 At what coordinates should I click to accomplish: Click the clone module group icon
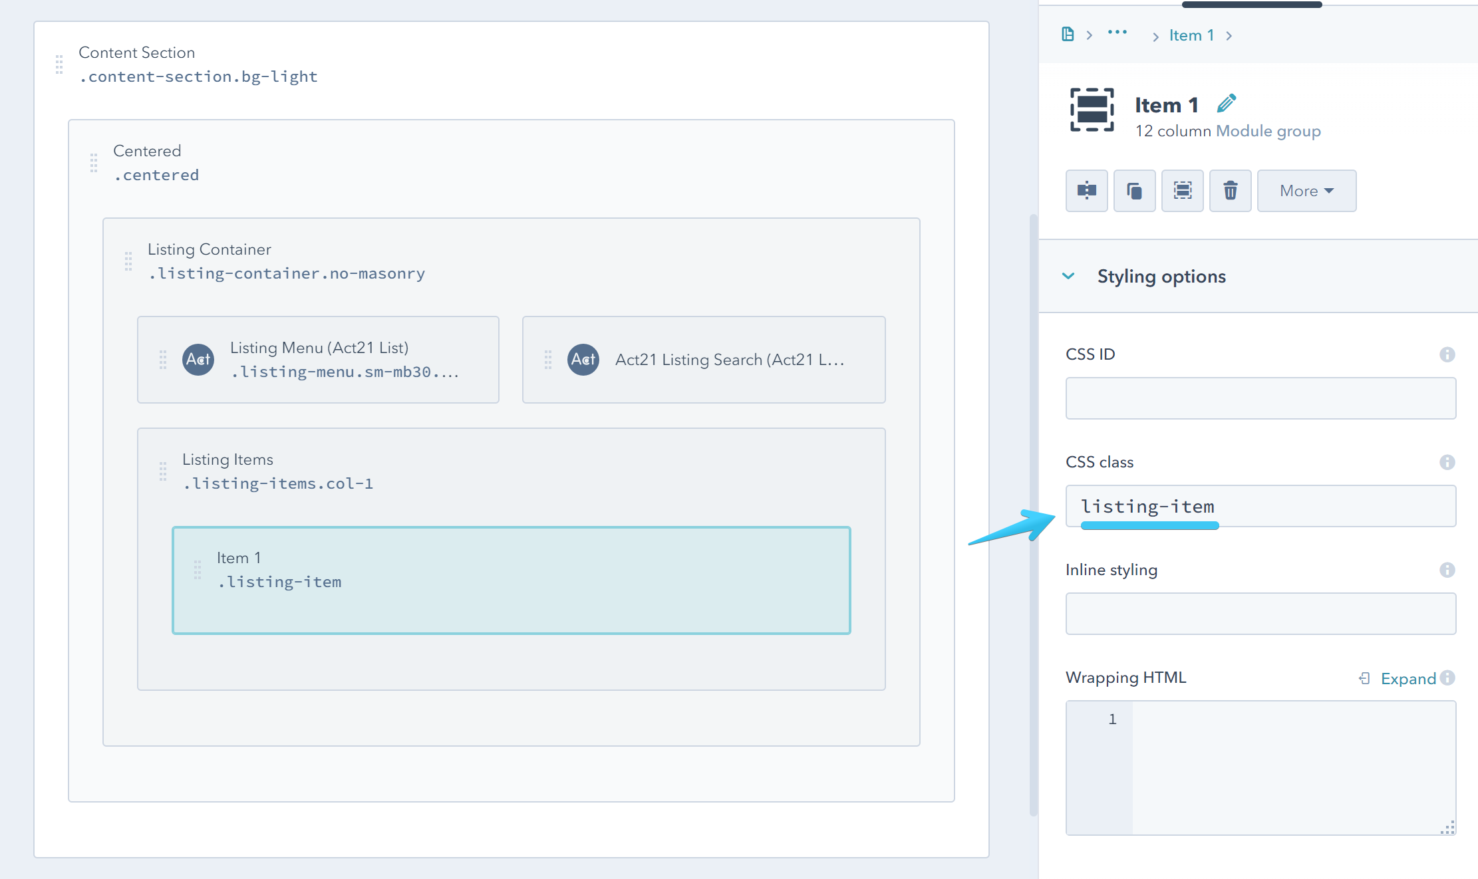pos(1134,191)
